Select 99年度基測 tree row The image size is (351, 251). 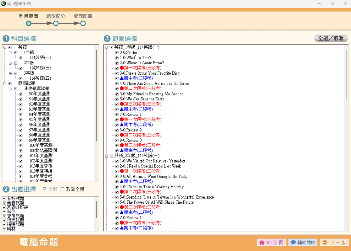pyautogui.click(x=40, y=140)
